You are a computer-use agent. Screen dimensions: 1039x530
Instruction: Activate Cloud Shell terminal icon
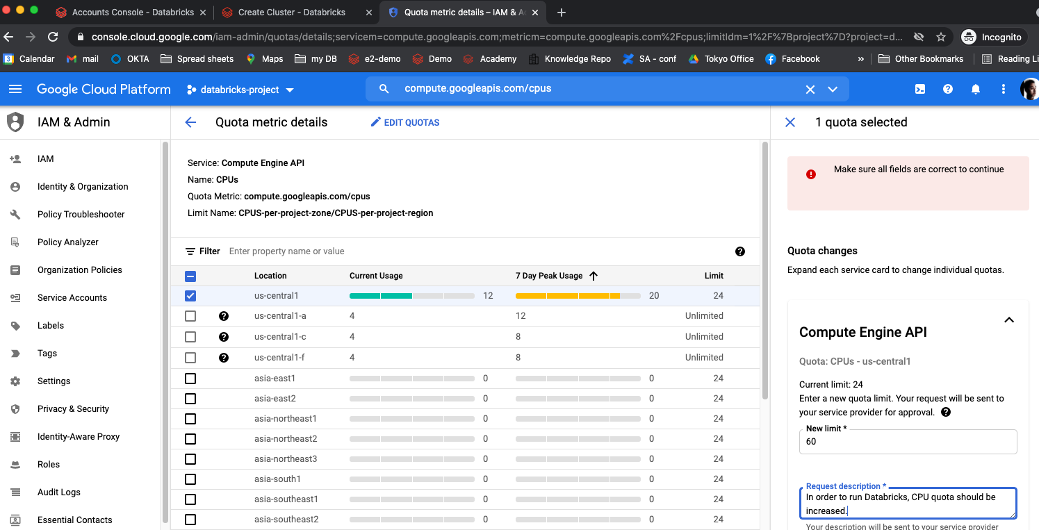point(919,89)
